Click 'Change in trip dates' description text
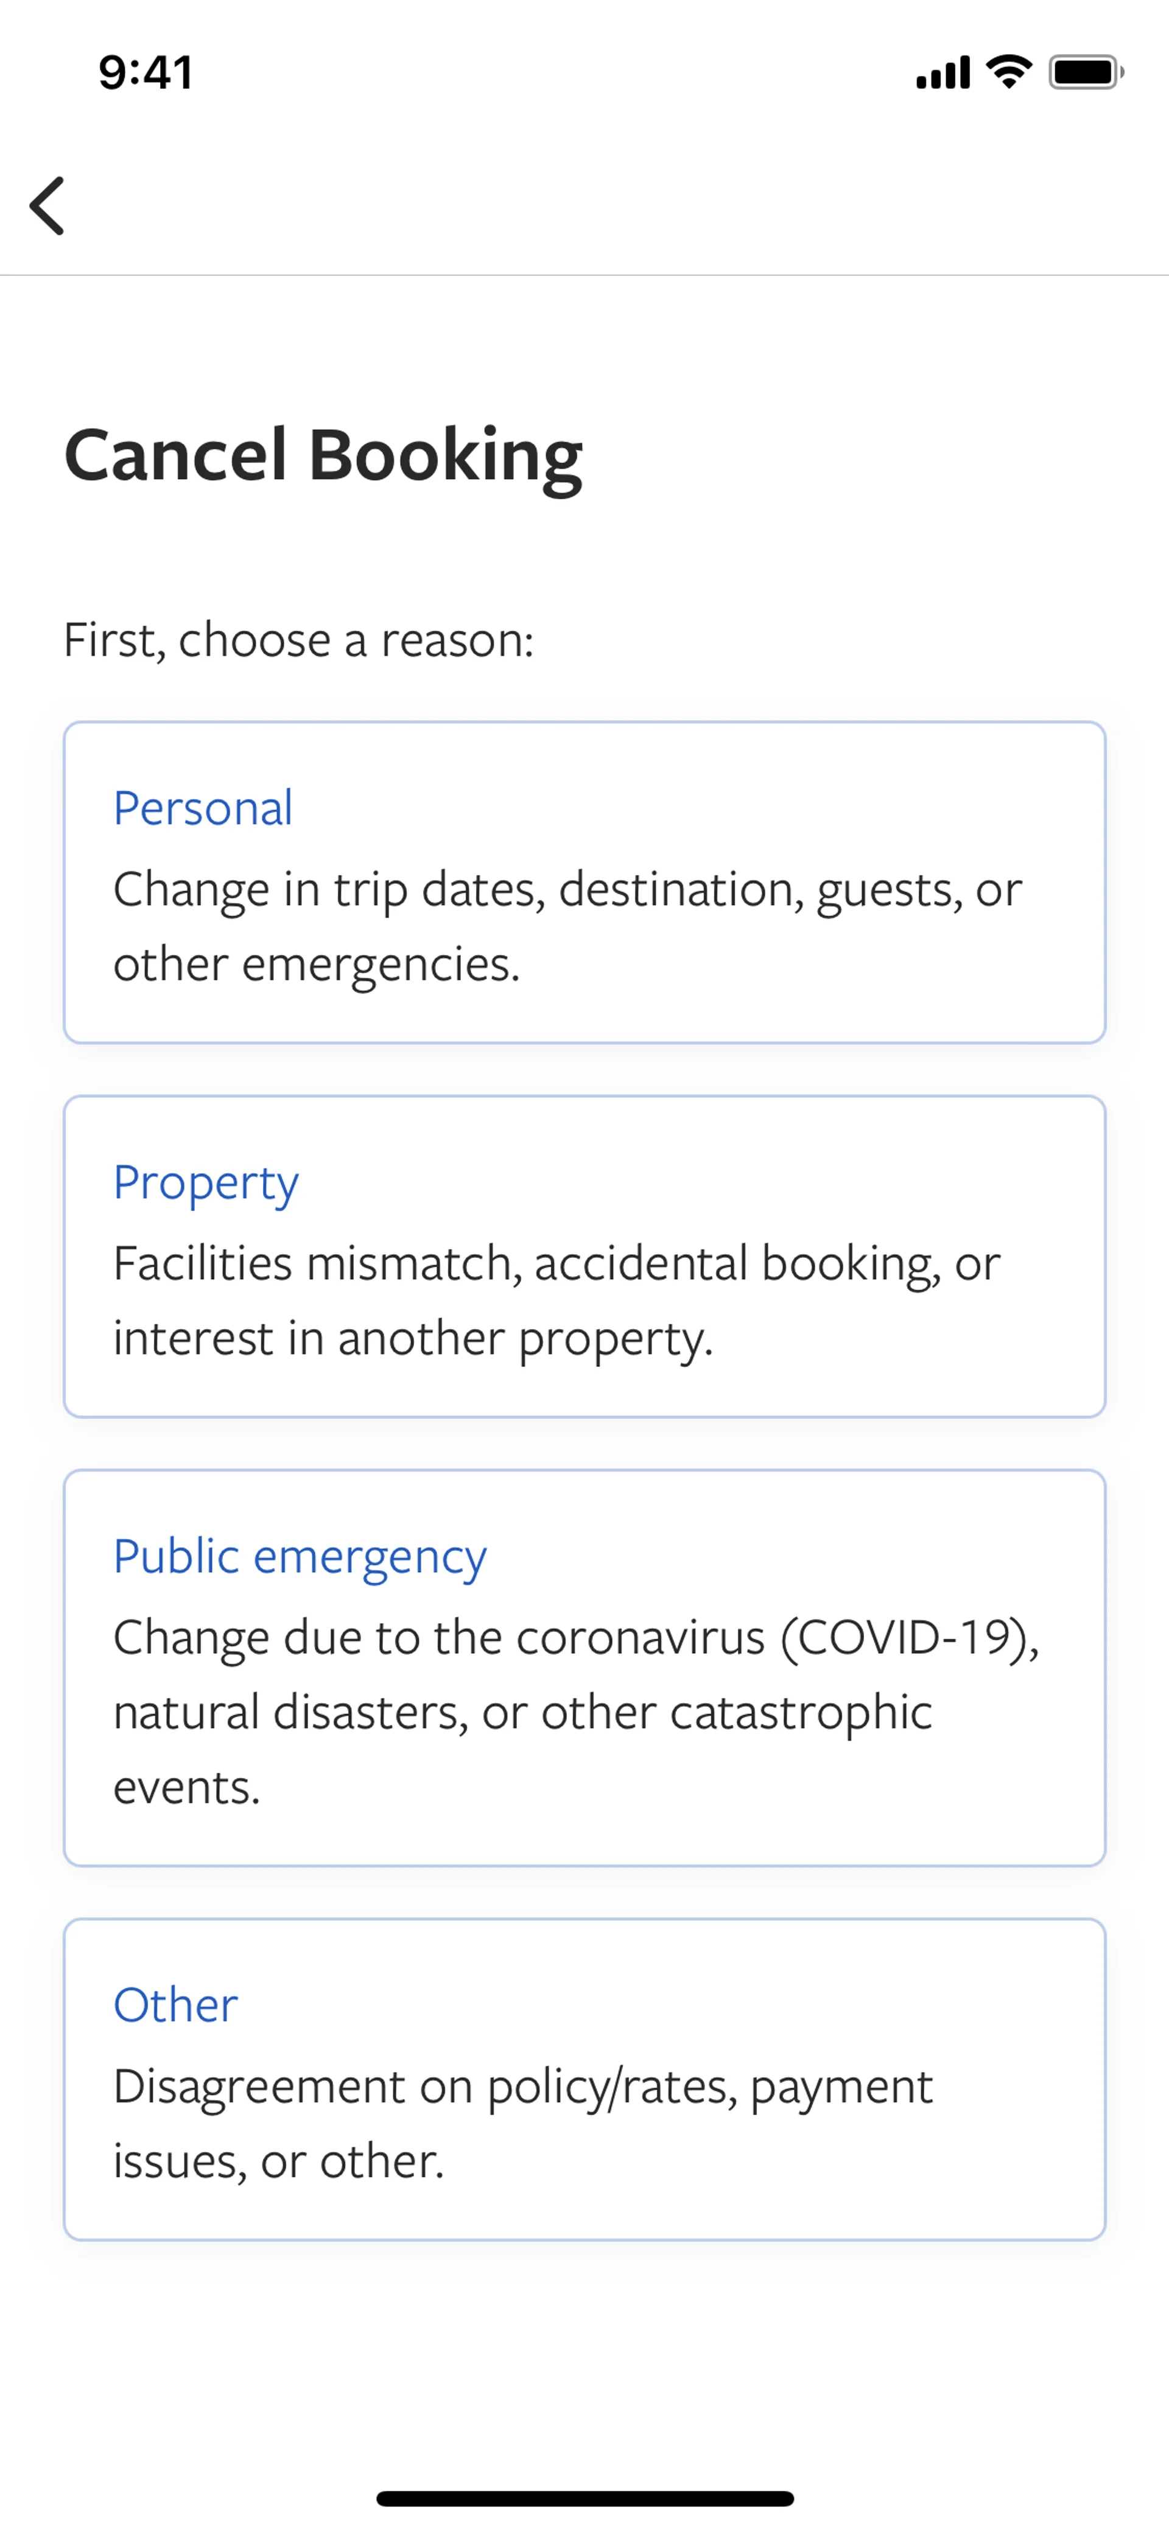 coord(567,890)
